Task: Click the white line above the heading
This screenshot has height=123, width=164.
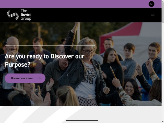Action: pos(50,45)
